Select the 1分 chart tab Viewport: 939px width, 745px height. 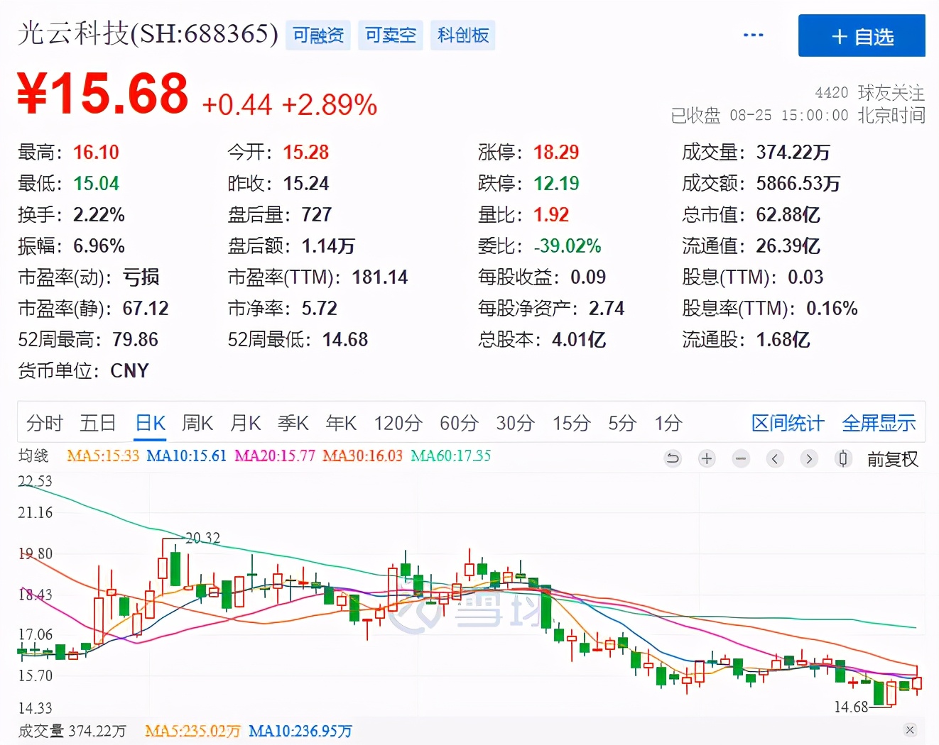(x=668, y=424)
